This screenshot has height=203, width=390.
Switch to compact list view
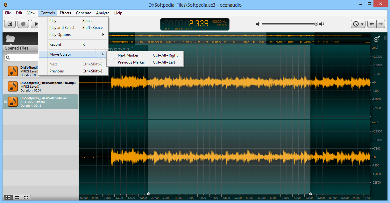click(17, 197)
